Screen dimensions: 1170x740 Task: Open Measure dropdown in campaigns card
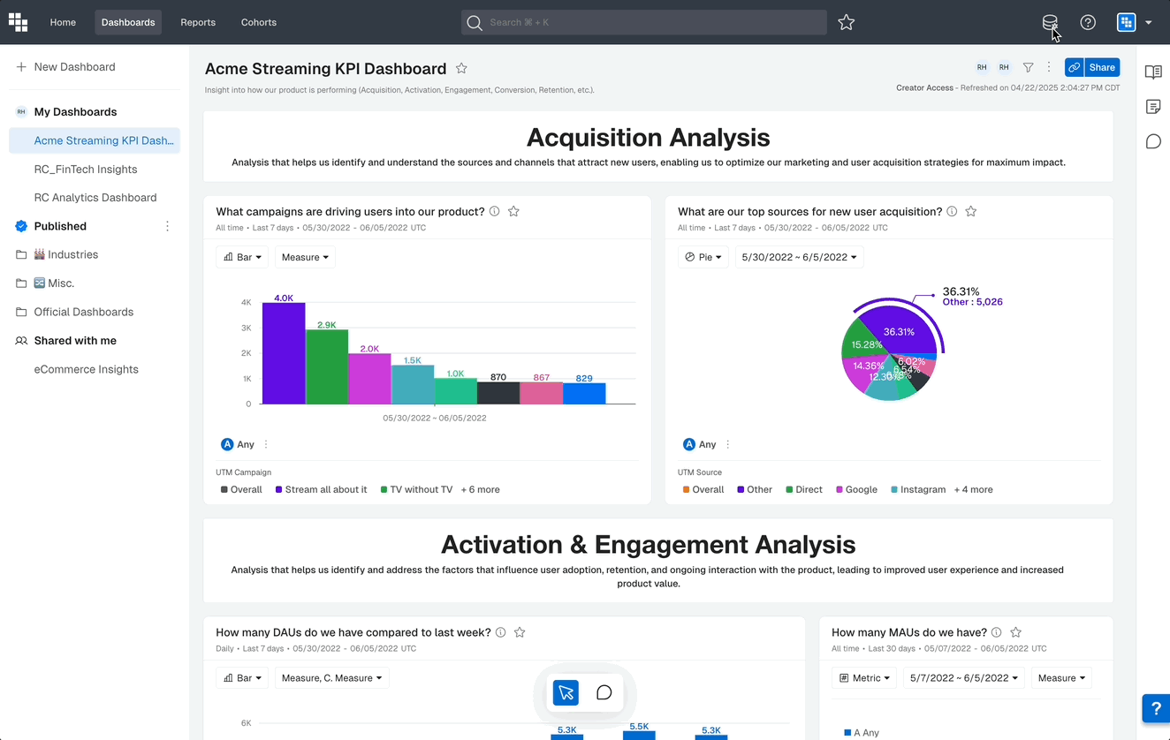click(x=304, y=257)
